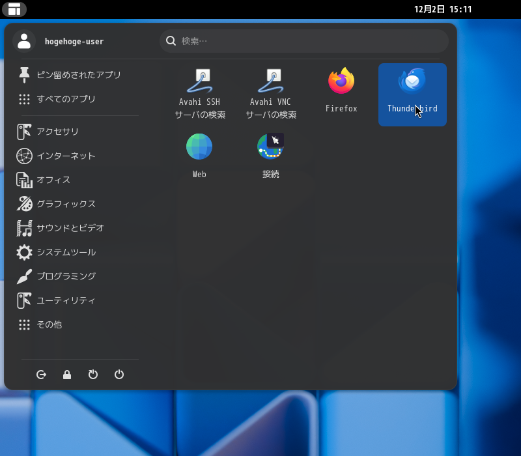Click the restart icon at the bottom

pos(93,375)
